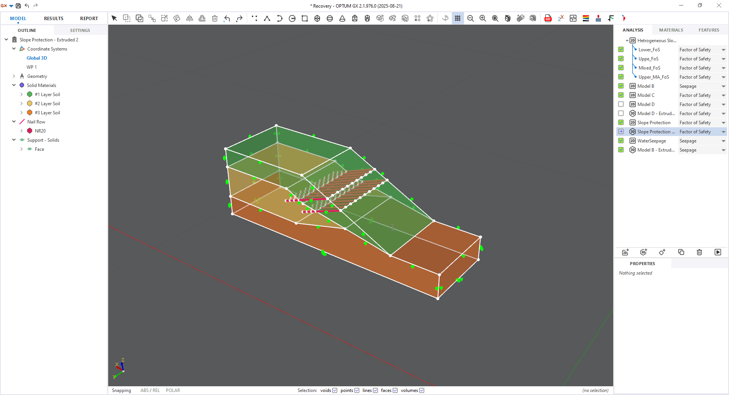Click the add 3D analysis icon
The height and width of the screenshot is (395, 729).
644,252
